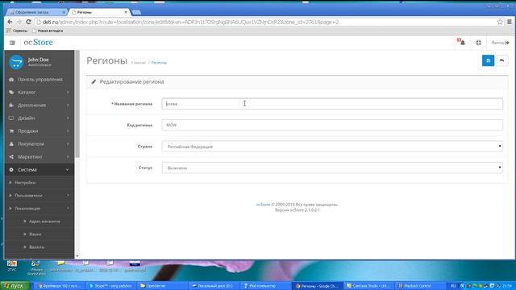Click the browser back arrow

point(10,22)
